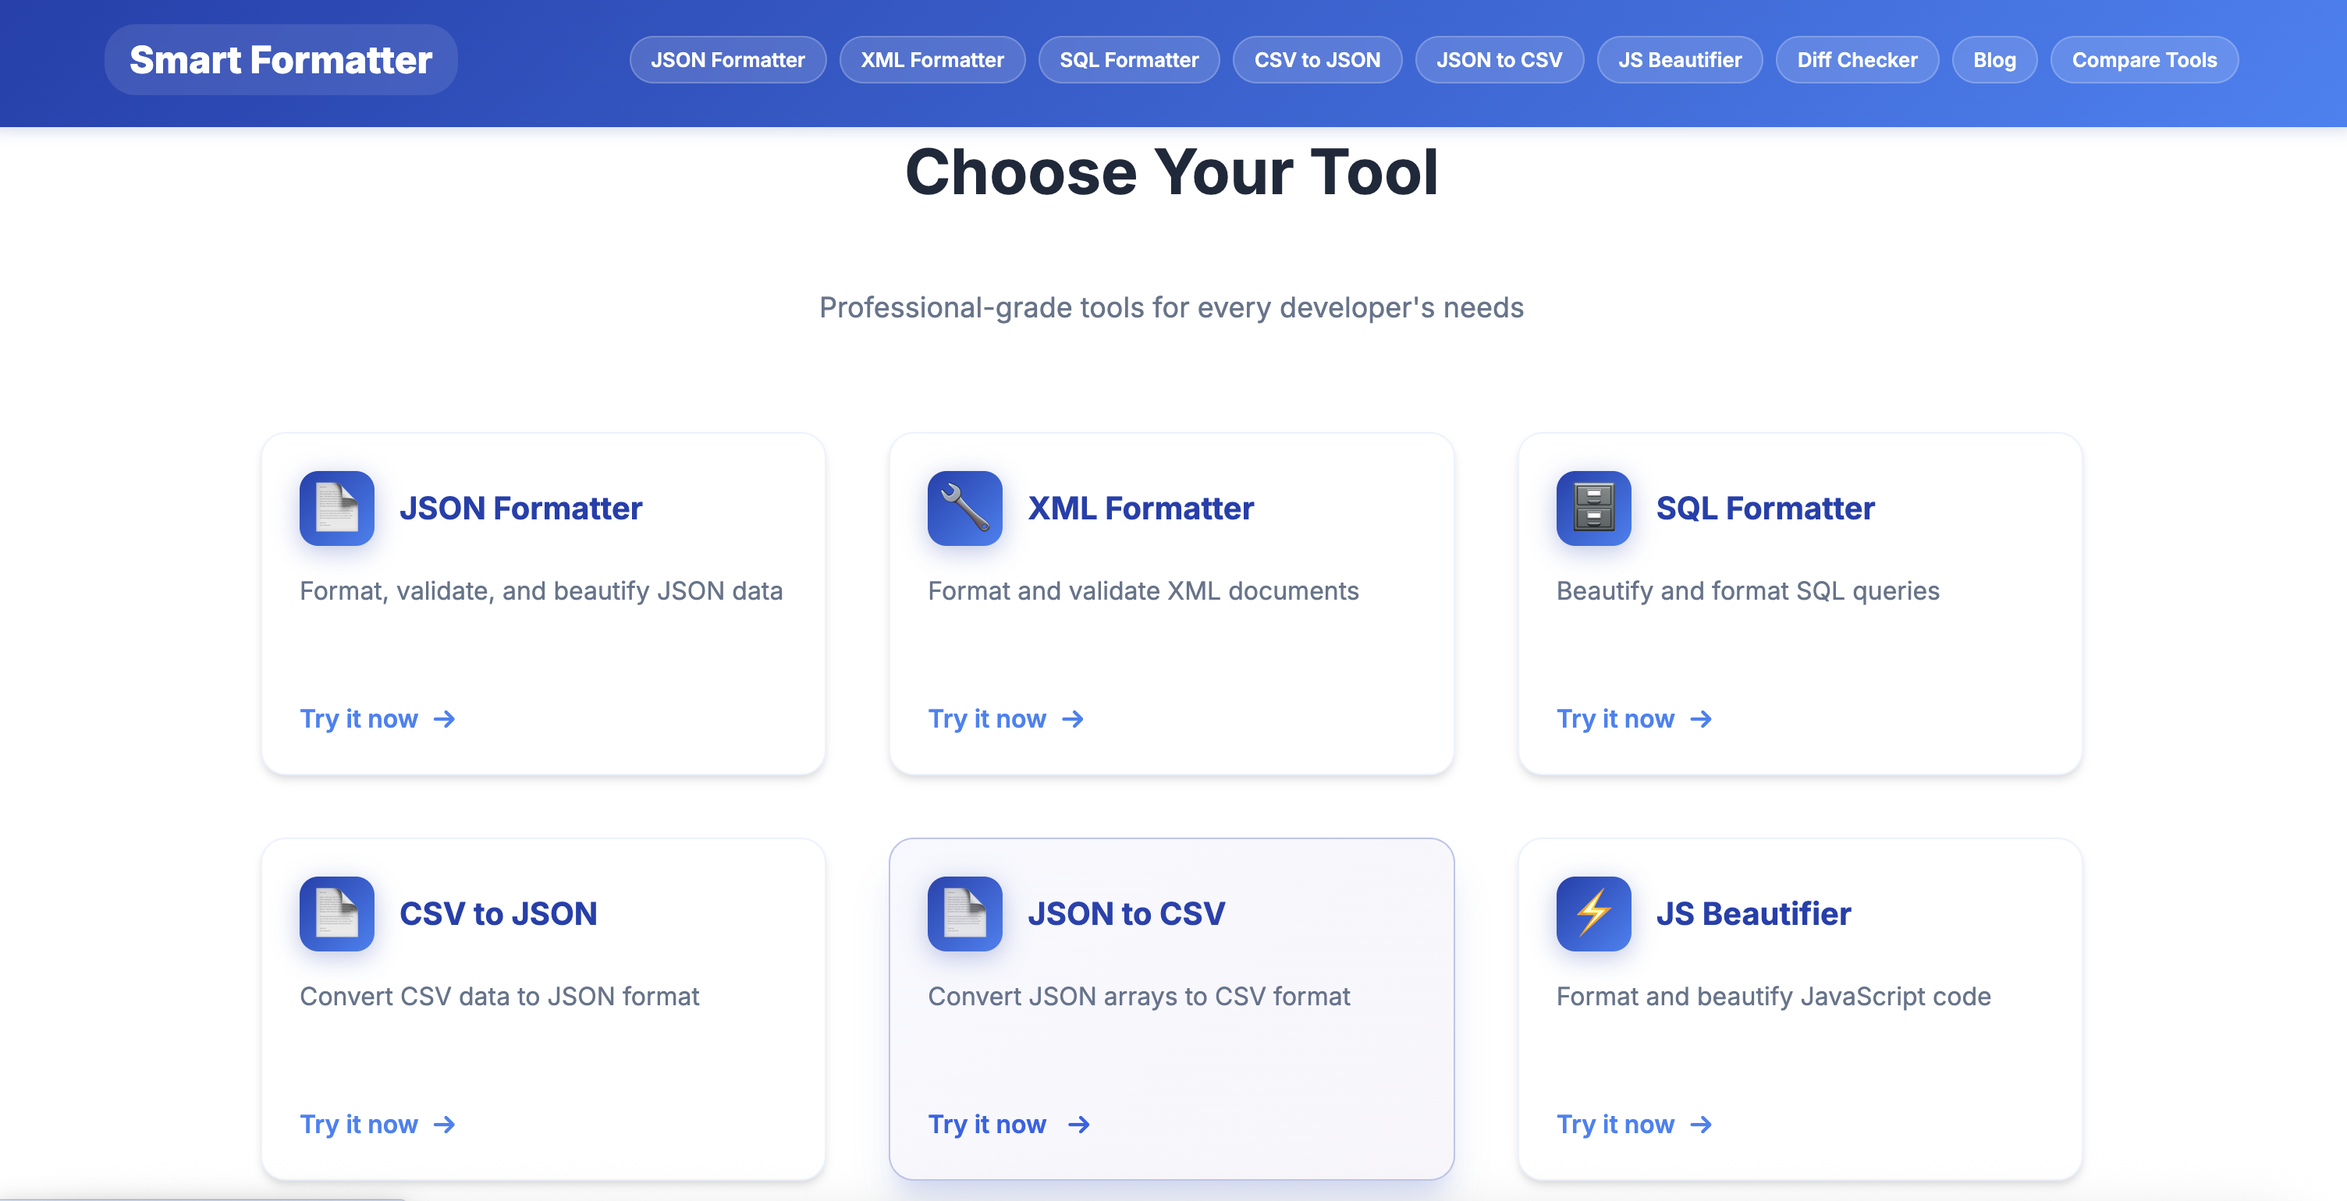Viewport: 2347px width, 1201px height.
Task: Click the JS Beautifier lightning bolt icon
Action: 1592,913
